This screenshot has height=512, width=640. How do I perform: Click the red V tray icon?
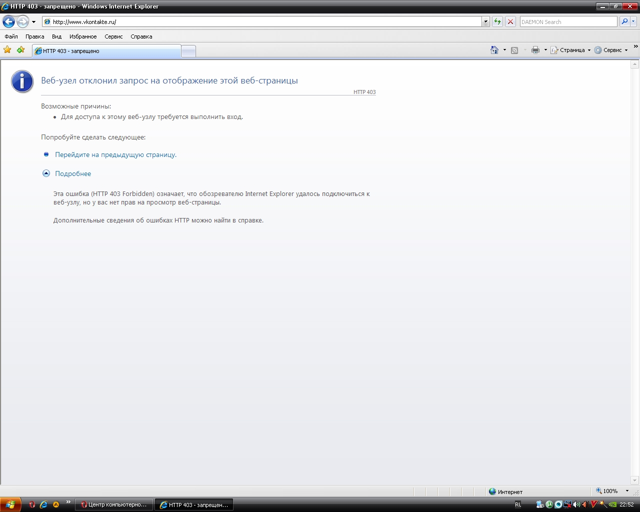point(594,504)
